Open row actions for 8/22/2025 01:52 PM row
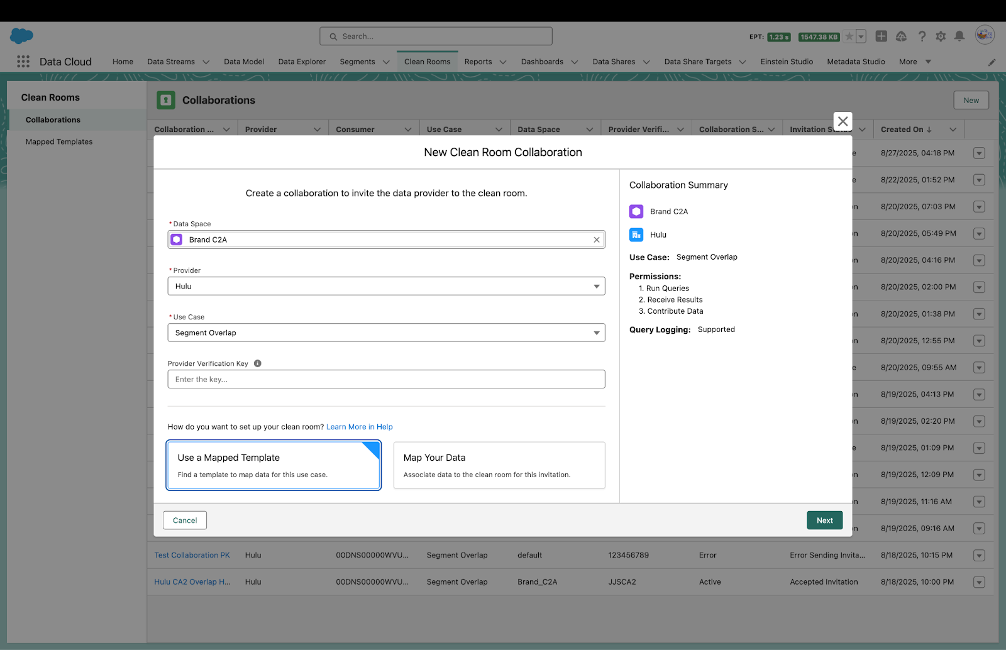1006x650 pixels. (x=979, y=180)
